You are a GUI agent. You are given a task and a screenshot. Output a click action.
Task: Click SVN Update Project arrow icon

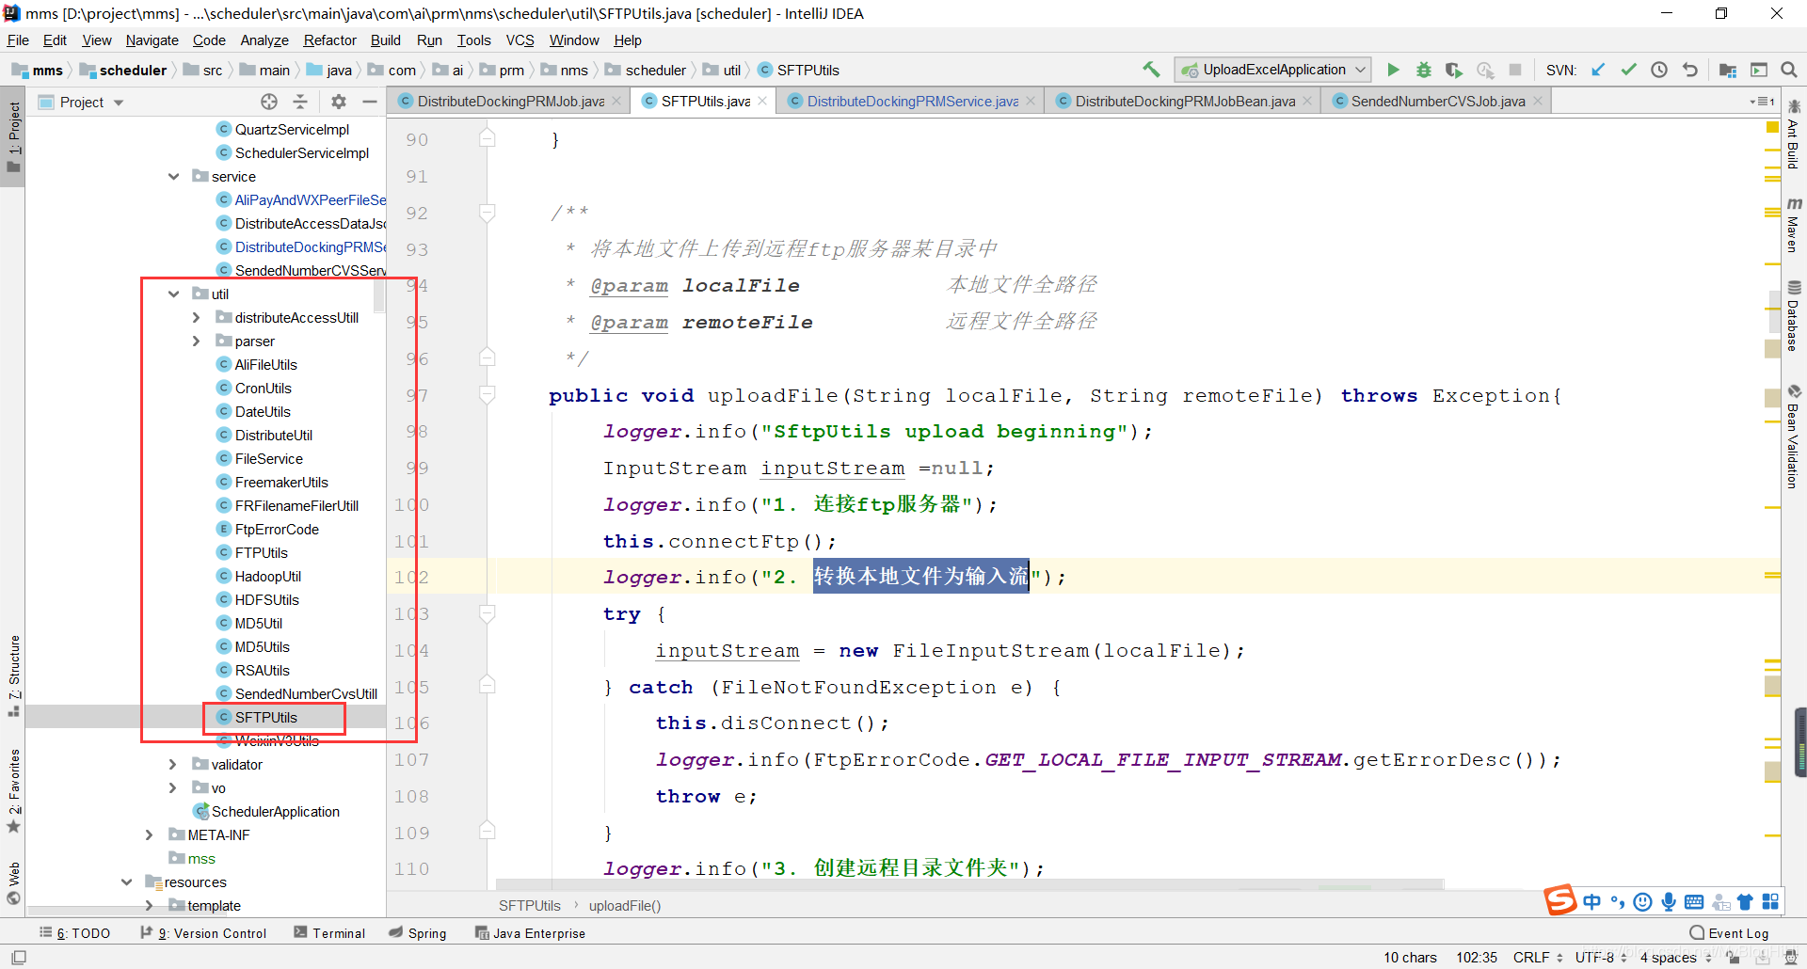point(1598,70)
